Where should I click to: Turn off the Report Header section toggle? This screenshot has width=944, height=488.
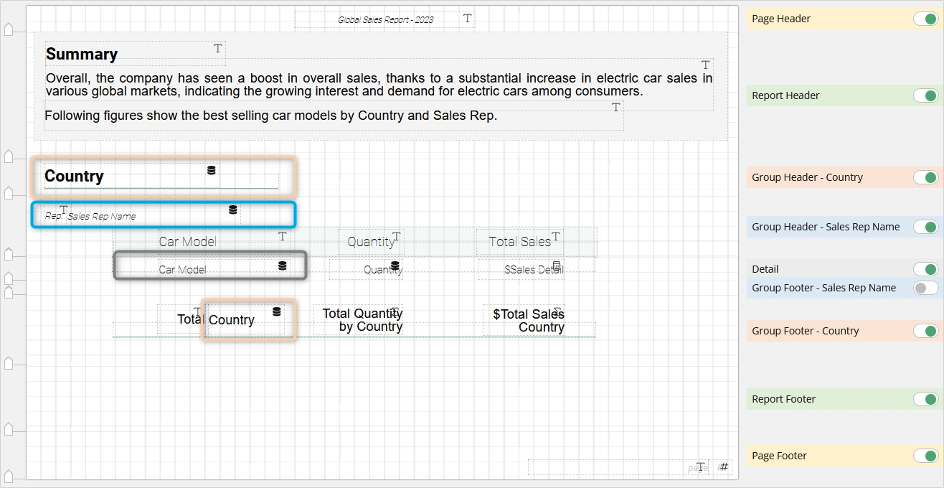(x=925, y=95)
